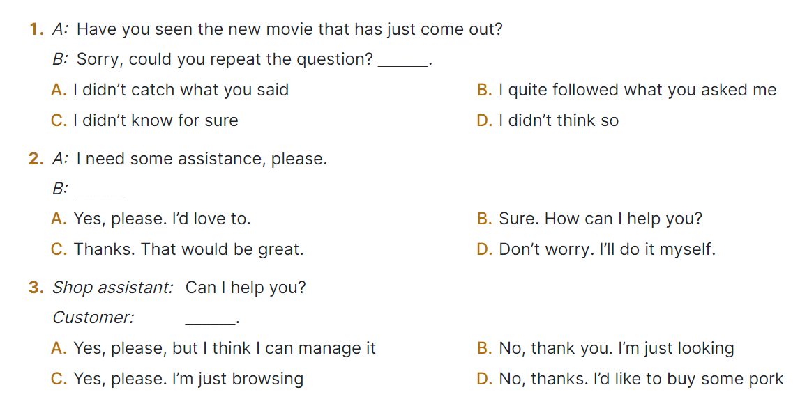This screenshot has width=807, height=399.
Task: Select answer D 'I didn't think so'
Action: tap(548, 120)
